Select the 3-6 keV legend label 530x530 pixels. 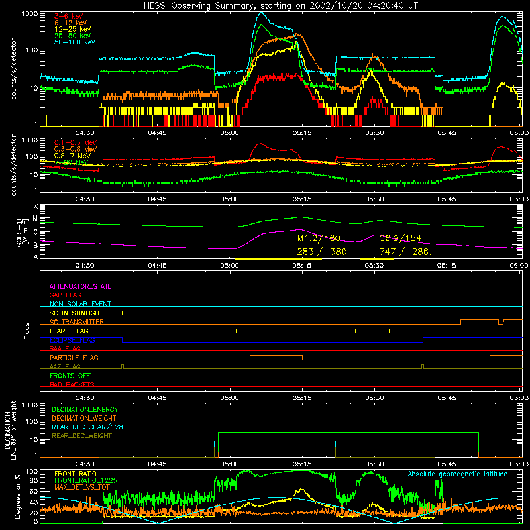(69, 16)
